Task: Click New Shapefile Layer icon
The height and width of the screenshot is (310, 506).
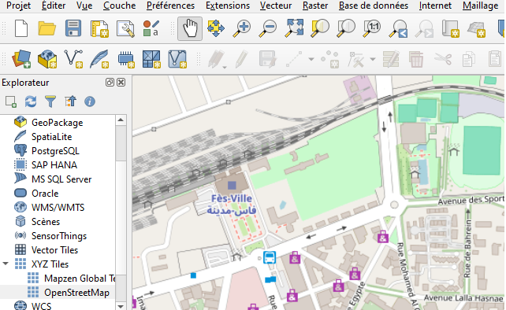Action: 73,59
